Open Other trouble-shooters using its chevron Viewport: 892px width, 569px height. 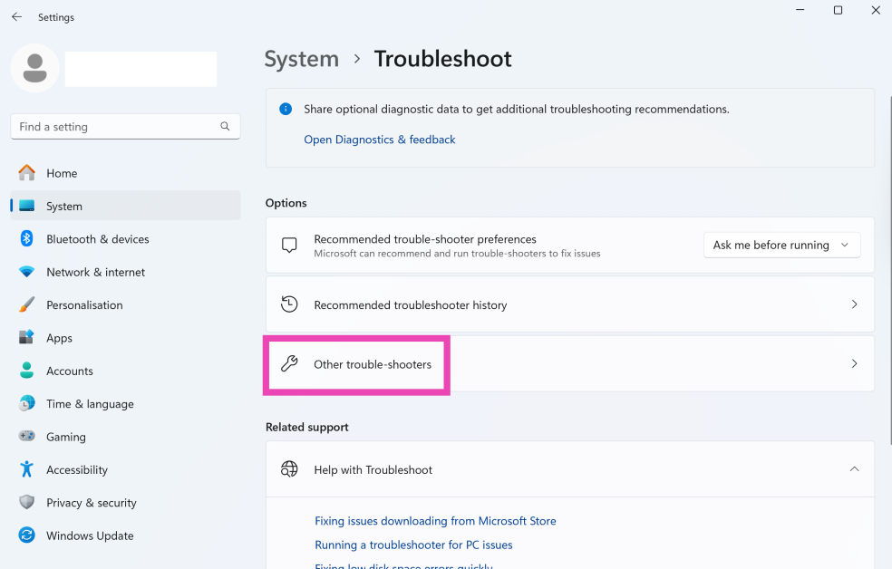854,363
